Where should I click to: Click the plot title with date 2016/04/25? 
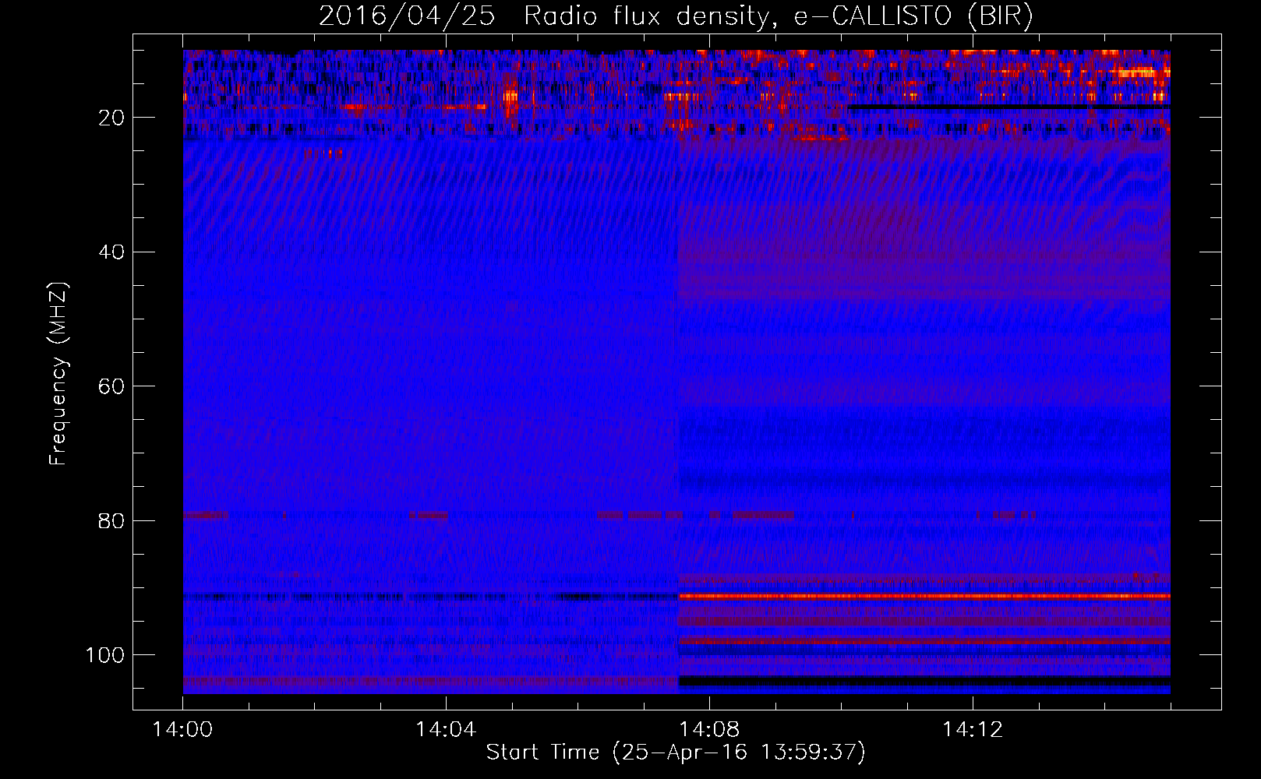pyautogui.click(x=676, y=16)
